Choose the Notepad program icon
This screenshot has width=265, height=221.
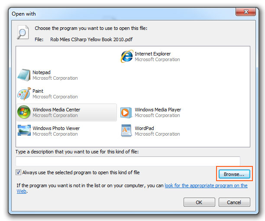(x=24, y=75)
